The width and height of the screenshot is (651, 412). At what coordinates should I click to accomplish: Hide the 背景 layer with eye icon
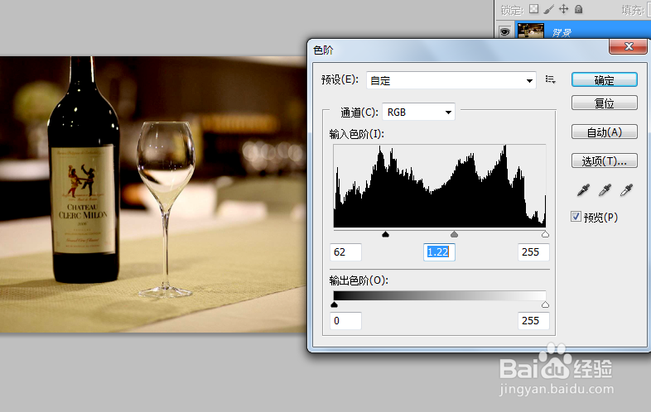click(505, 31)
